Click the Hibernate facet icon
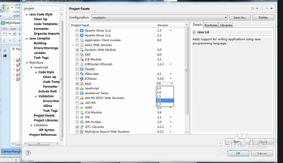Screen dimensions: 283x163 tap(82, 74)
